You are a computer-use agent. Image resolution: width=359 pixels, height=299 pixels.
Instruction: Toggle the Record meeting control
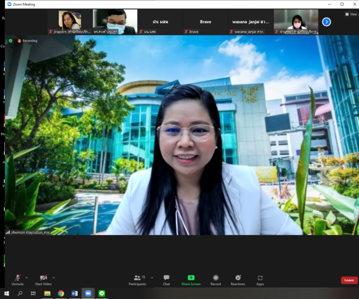tap(215, 279)
